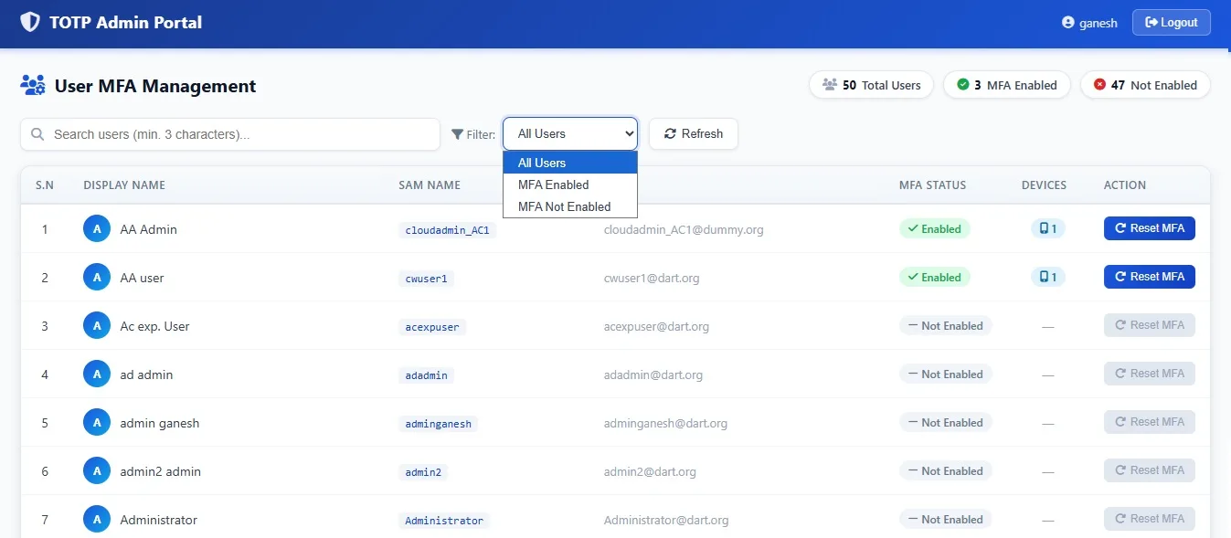Select All Users option in list

click(570, 163)
